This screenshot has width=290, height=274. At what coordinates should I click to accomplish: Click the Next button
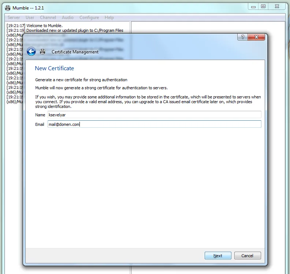click(218, 256)
